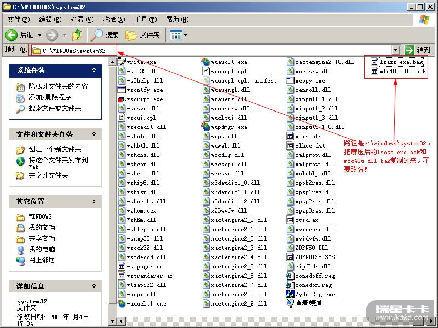
Task: Open the 查看(V) menu
Action: point(82,20)
